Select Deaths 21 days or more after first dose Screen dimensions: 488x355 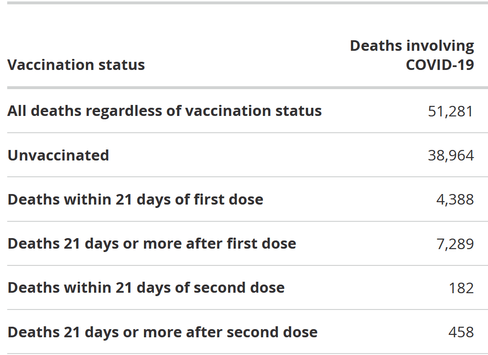tap(152, 243)
